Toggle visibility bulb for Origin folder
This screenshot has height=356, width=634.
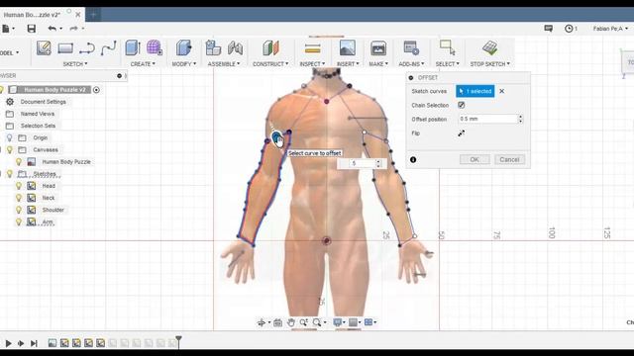pyautogui.click(x=10, y=137)
